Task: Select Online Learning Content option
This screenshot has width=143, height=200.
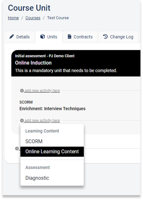Action: click(52, 152)
